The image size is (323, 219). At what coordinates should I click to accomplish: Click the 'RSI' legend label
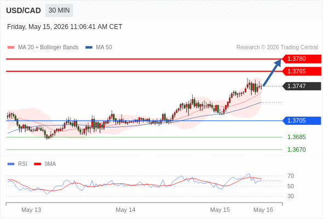coord(22,164)
